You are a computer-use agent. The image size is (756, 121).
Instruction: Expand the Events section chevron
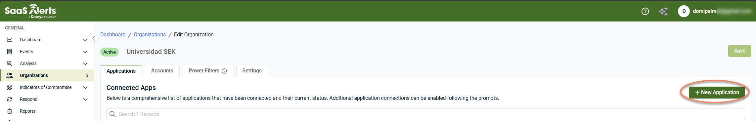pos(85,52)
